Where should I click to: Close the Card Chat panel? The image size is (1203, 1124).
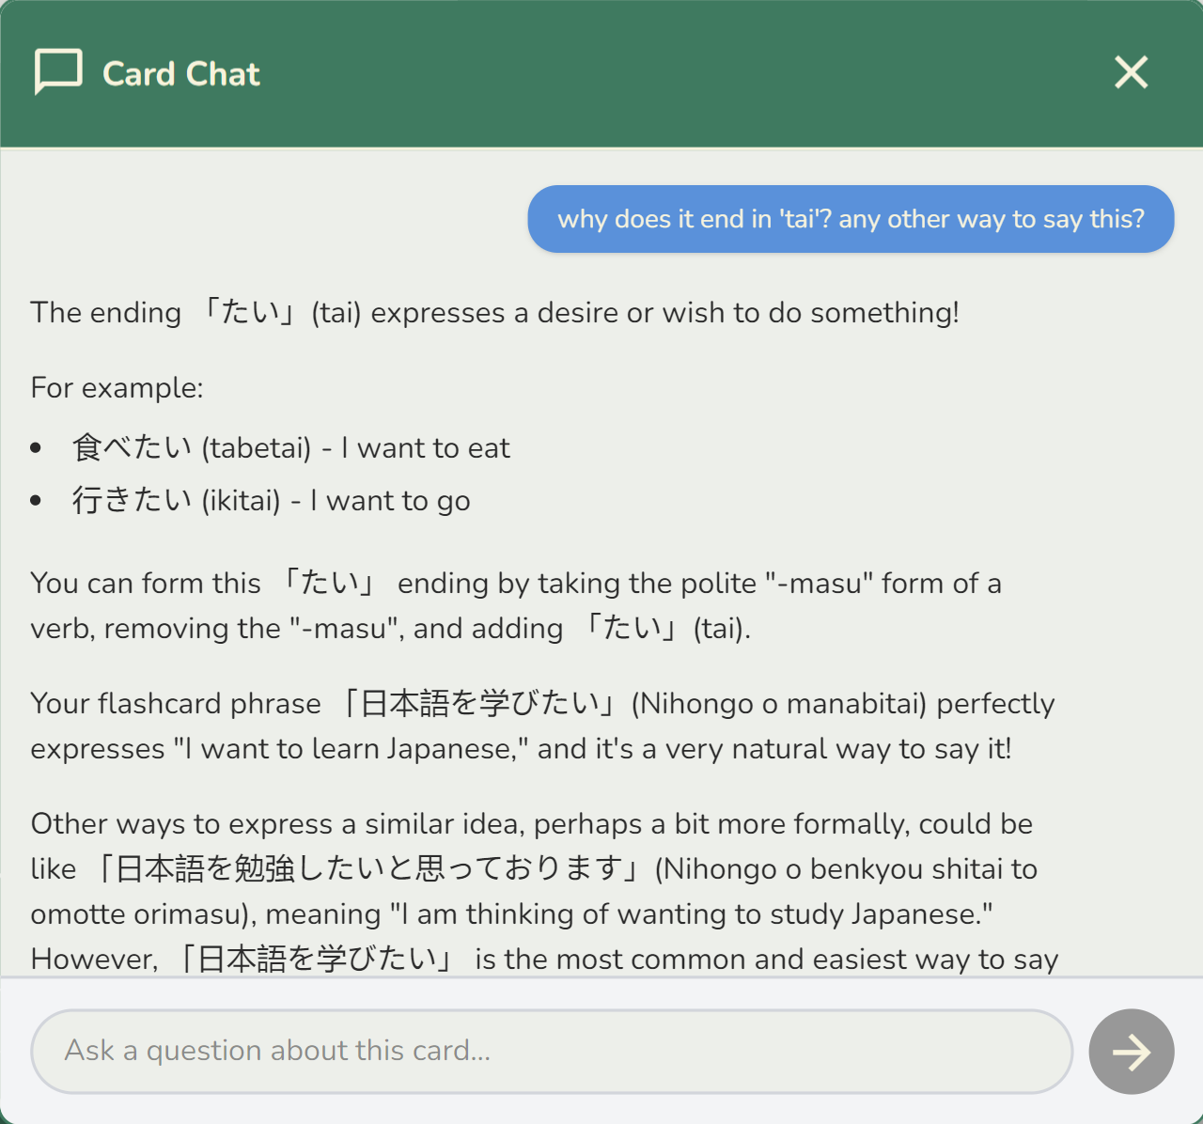tap(1131, 72)
